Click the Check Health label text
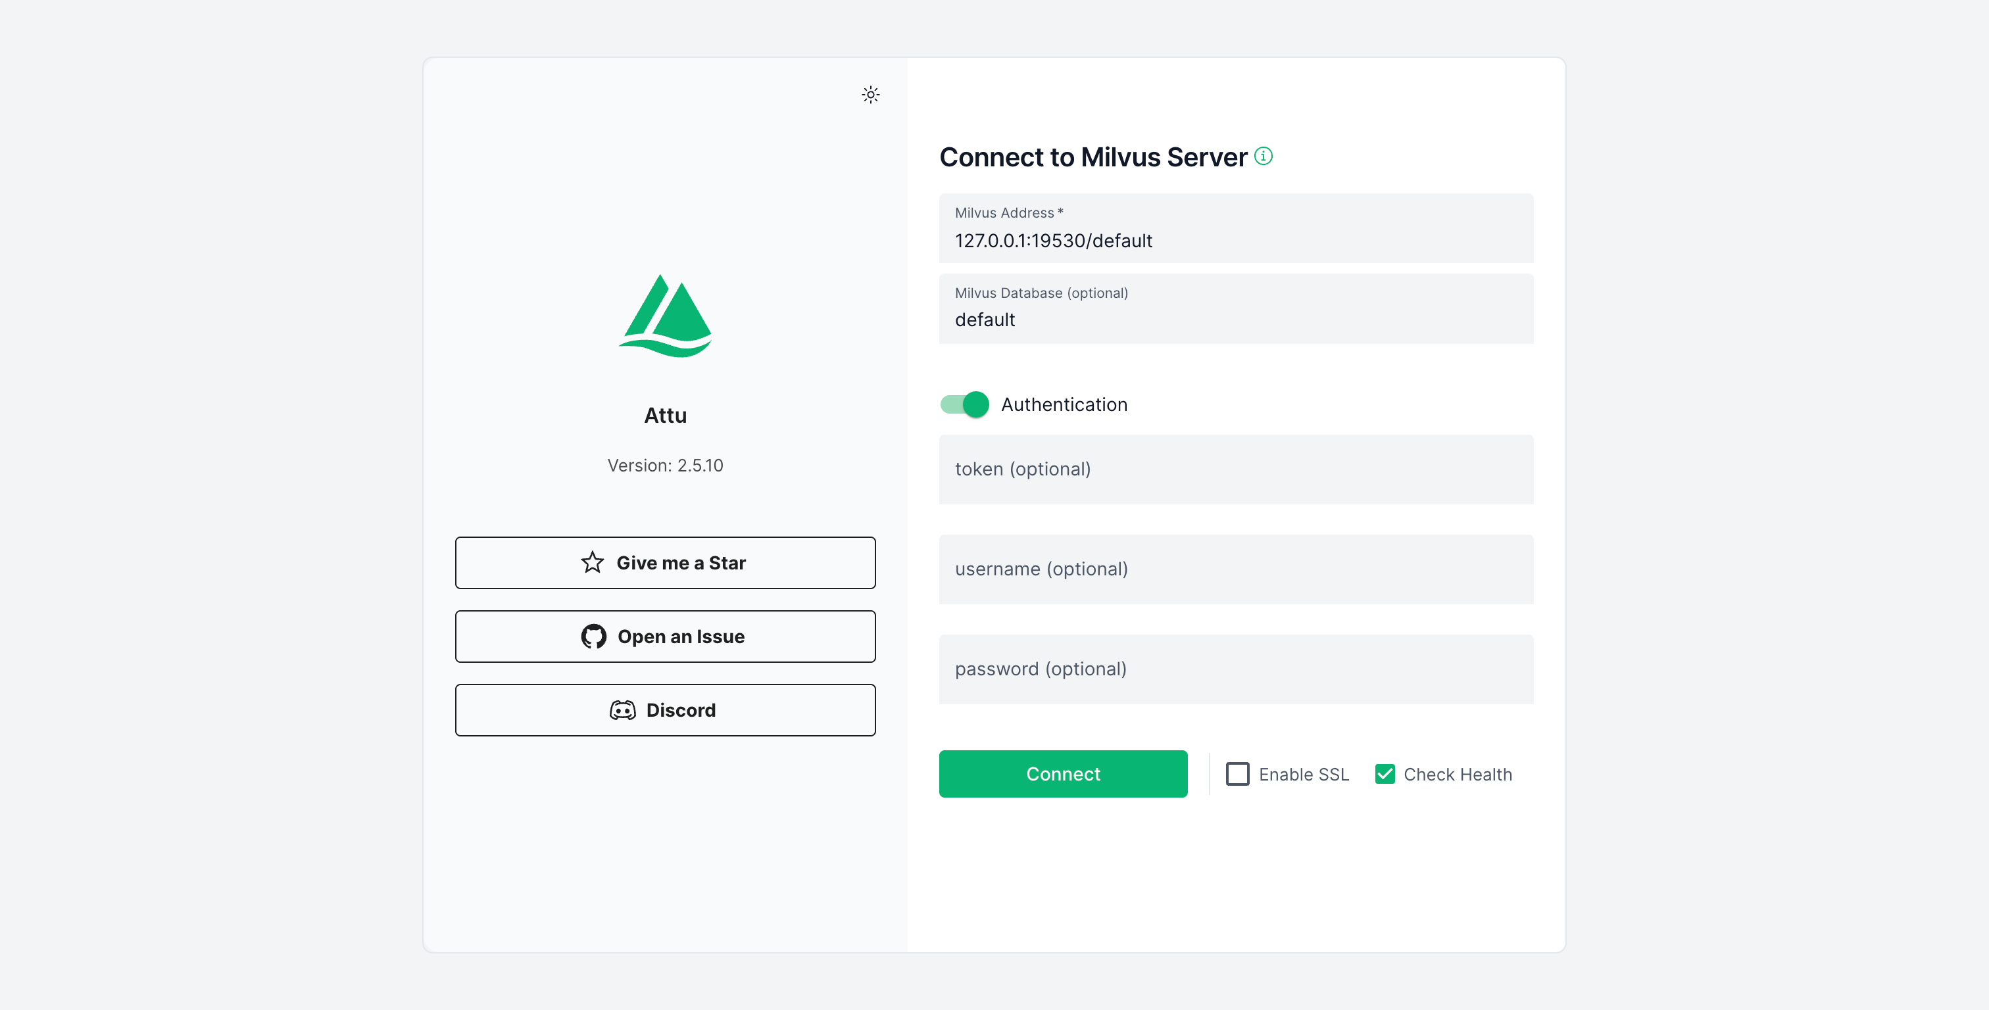The width and height of the screenshot is (1989, 1010). [1457, 774]
